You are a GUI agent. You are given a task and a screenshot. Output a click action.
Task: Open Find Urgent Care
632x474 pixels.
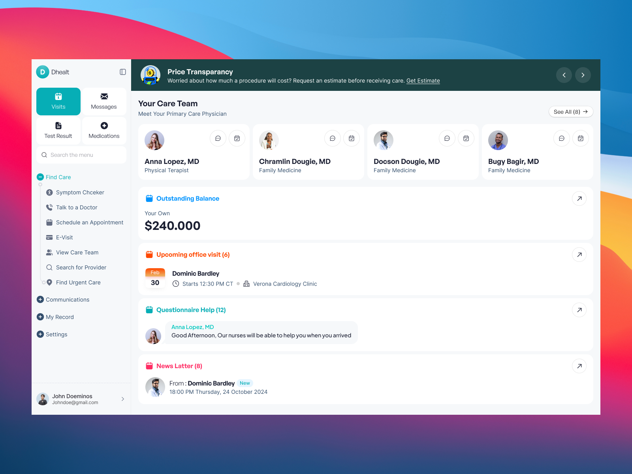pyautogui.click(x=73, y=282)
